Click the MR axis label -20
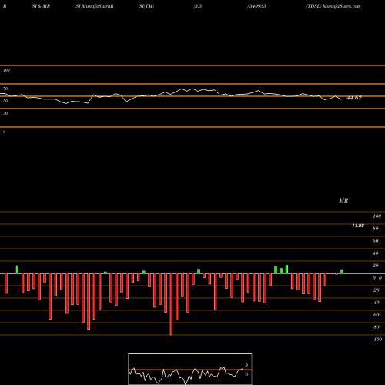385x385 pixels. (376, 290)
